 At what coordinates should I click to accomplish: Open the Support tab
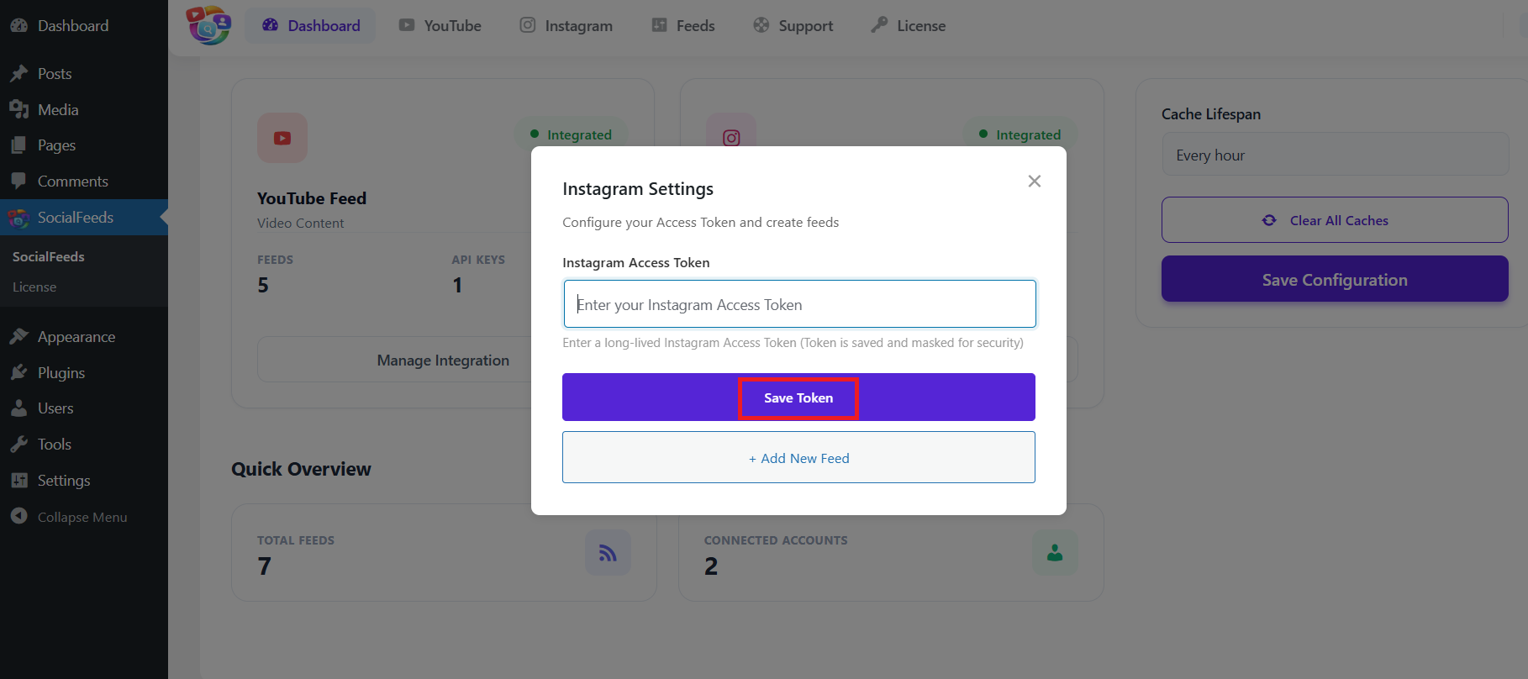click(x=793, y=26)
